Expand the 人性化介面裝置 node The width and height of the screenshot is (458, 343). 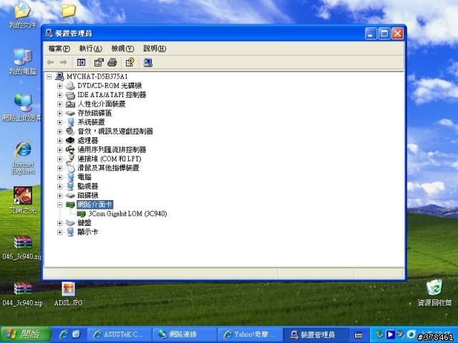60,104
